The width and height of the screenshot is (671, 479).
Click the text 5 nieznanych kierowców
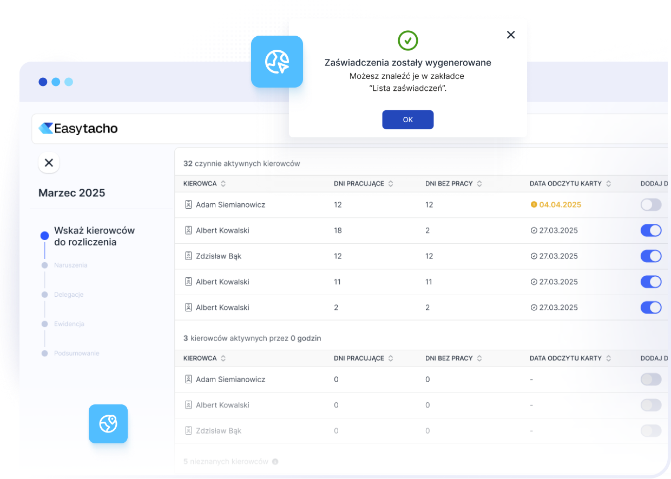coord(226,462)
